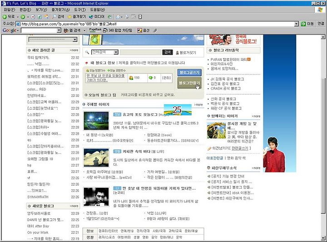Open the Home page icon in toolbar
The image size is (327, 242).
[46, 17]
